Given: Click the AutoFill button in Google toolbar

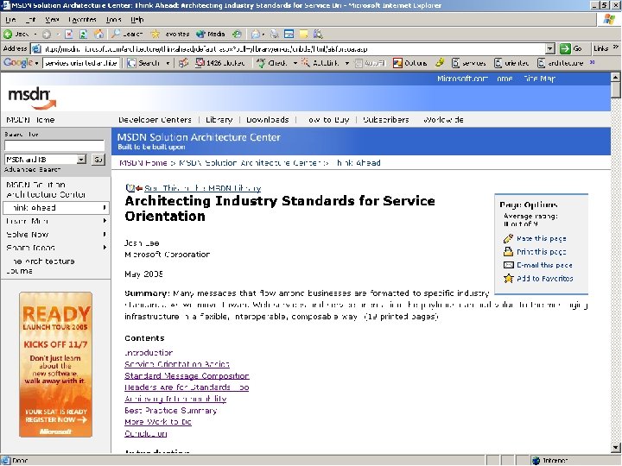Looking at the screenshot, I should [x=370, y=63].
